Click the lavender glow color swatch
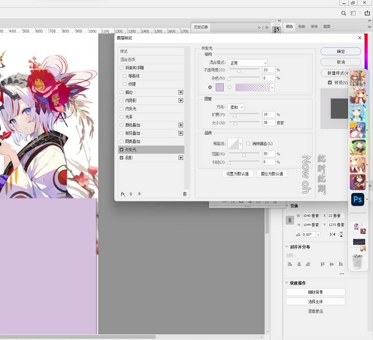Viewport: 373px width, 340px height. [x=220, y=87]
